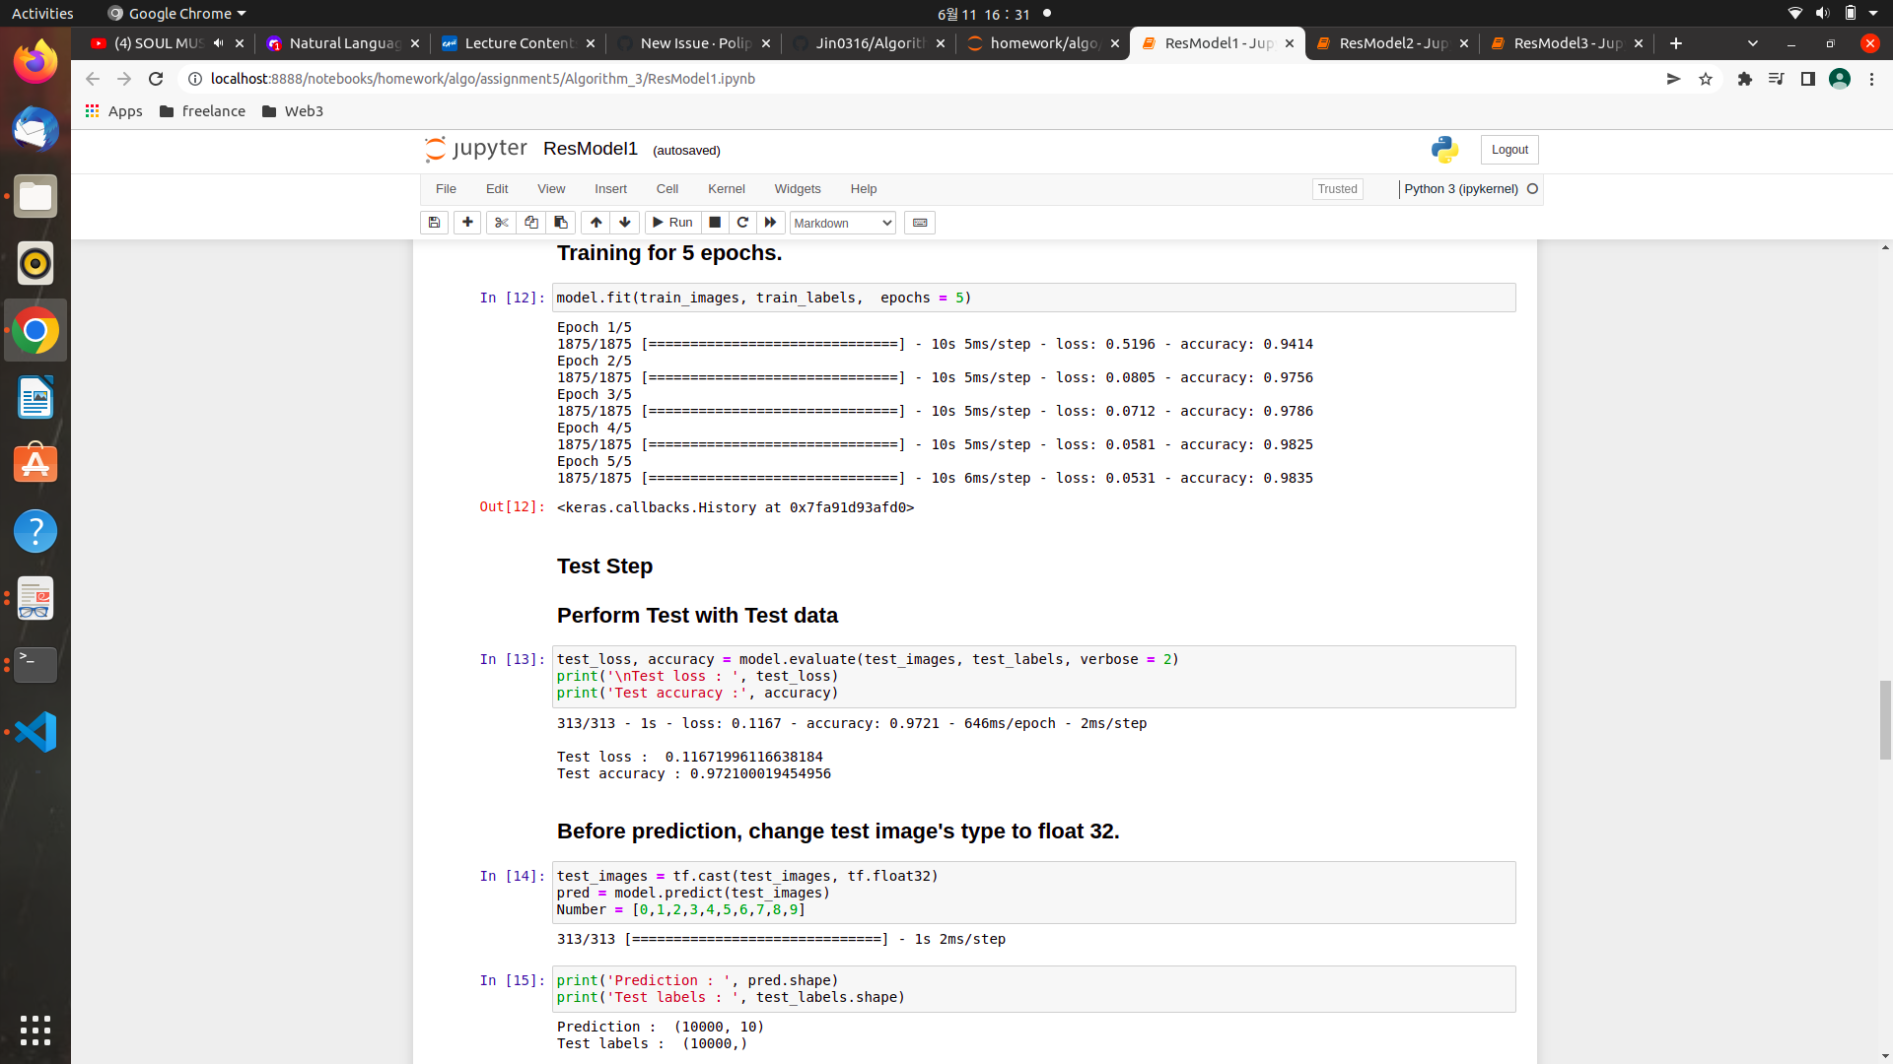
Task: Mute the SOUL MUSIC tab audio
Action: pyautogui.click(x=218, y=43)
